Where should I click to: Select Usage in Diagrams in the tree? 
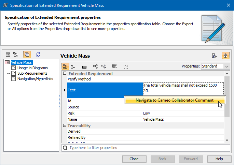pos(32,68)
